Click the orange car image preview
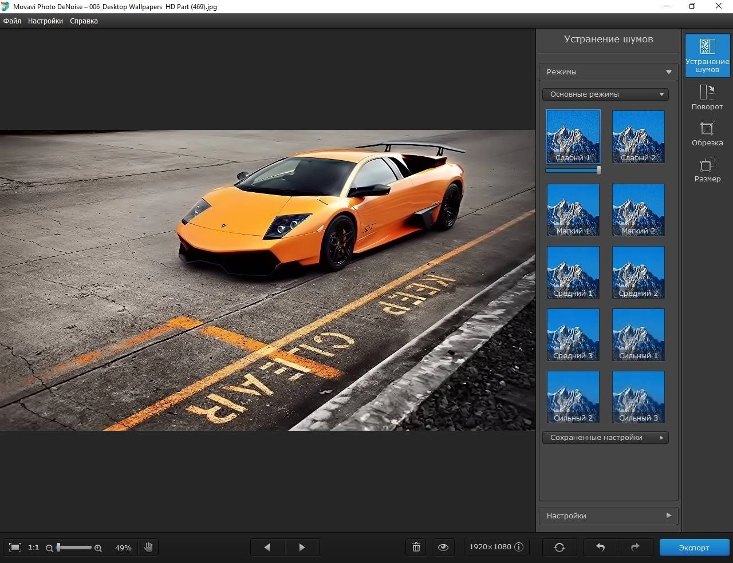 pyautogui.click(x=267, y=280)
